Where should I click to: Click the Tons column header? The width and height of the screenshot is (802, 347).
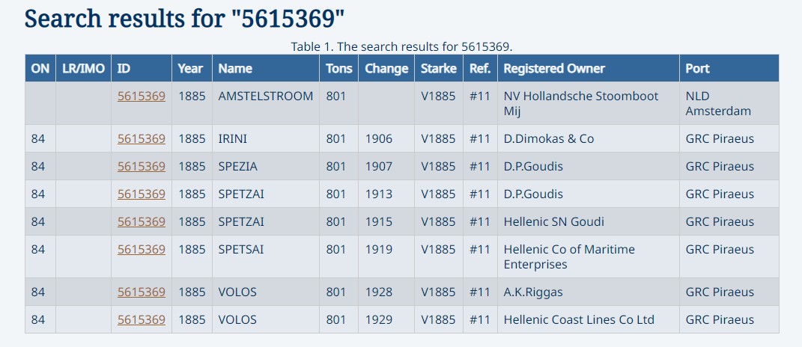click(x=338, y=69)
